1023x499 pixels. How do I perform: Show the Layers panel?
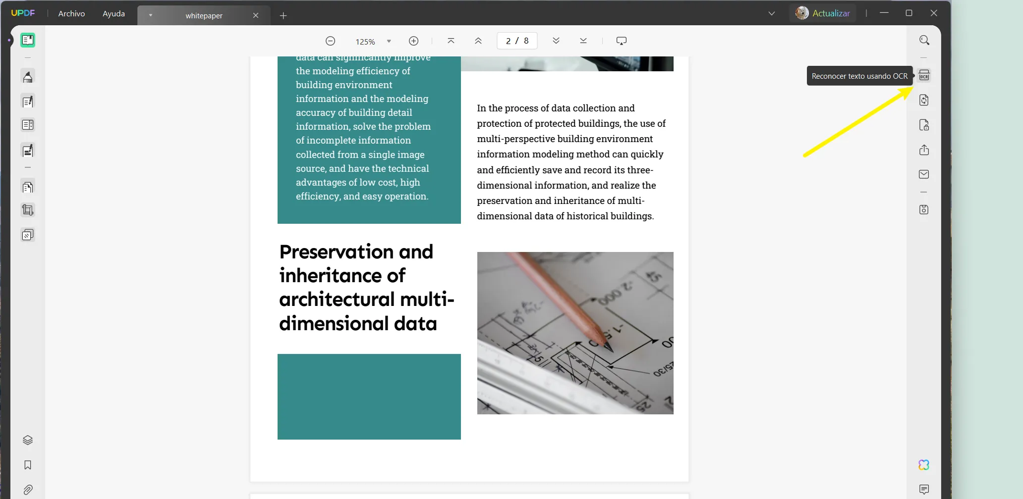(x=28, y=440)
